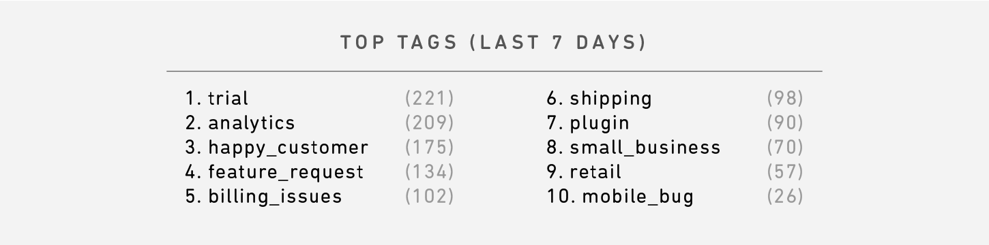Click the mobile_bug count (26)
Screen dimensions: 989x245
(785, 197)
